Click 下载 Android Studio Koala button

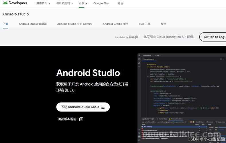click(83, 107)
